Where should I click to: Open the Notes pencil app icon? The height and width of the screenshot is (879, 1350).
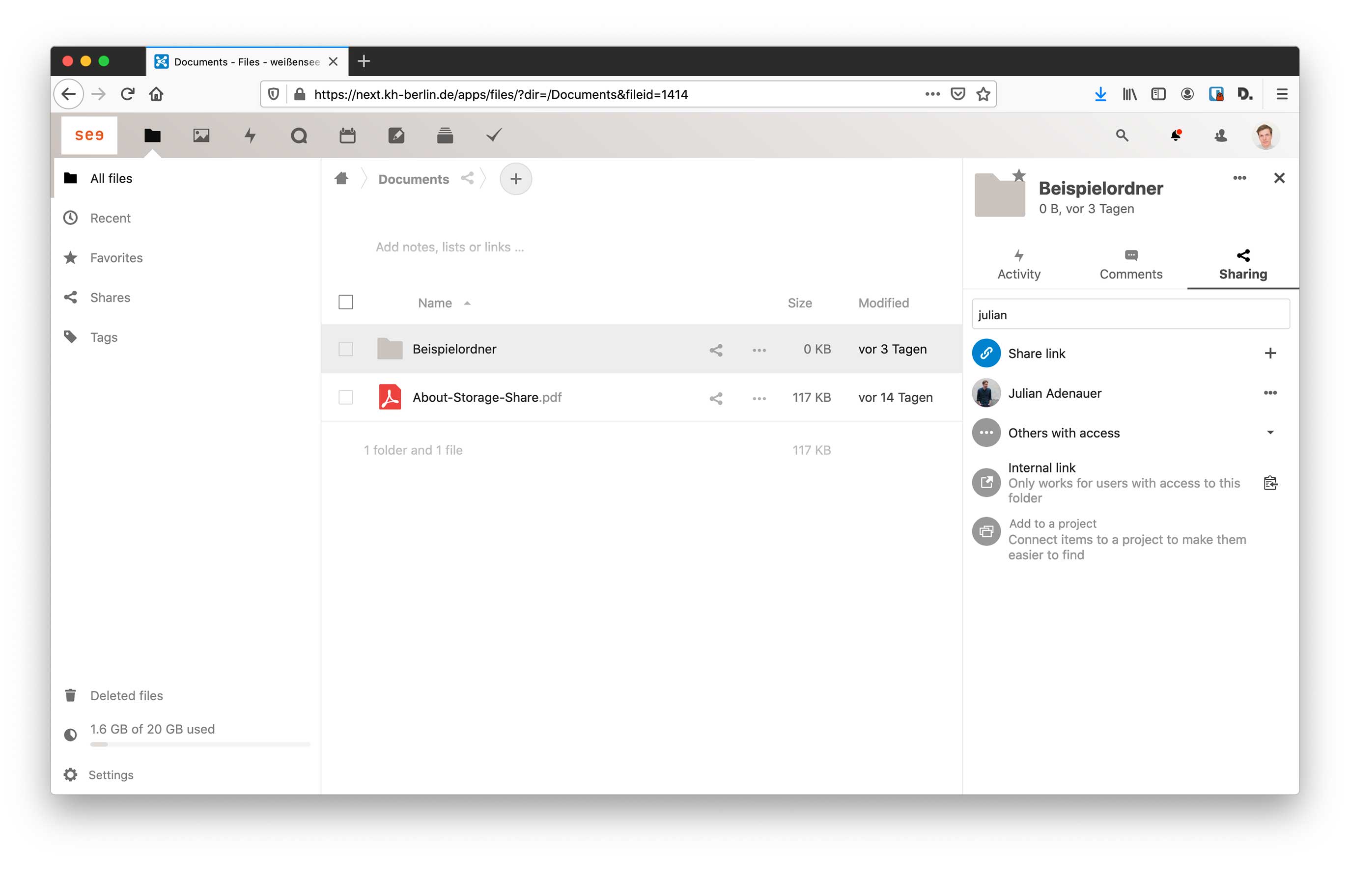[396, 136]
